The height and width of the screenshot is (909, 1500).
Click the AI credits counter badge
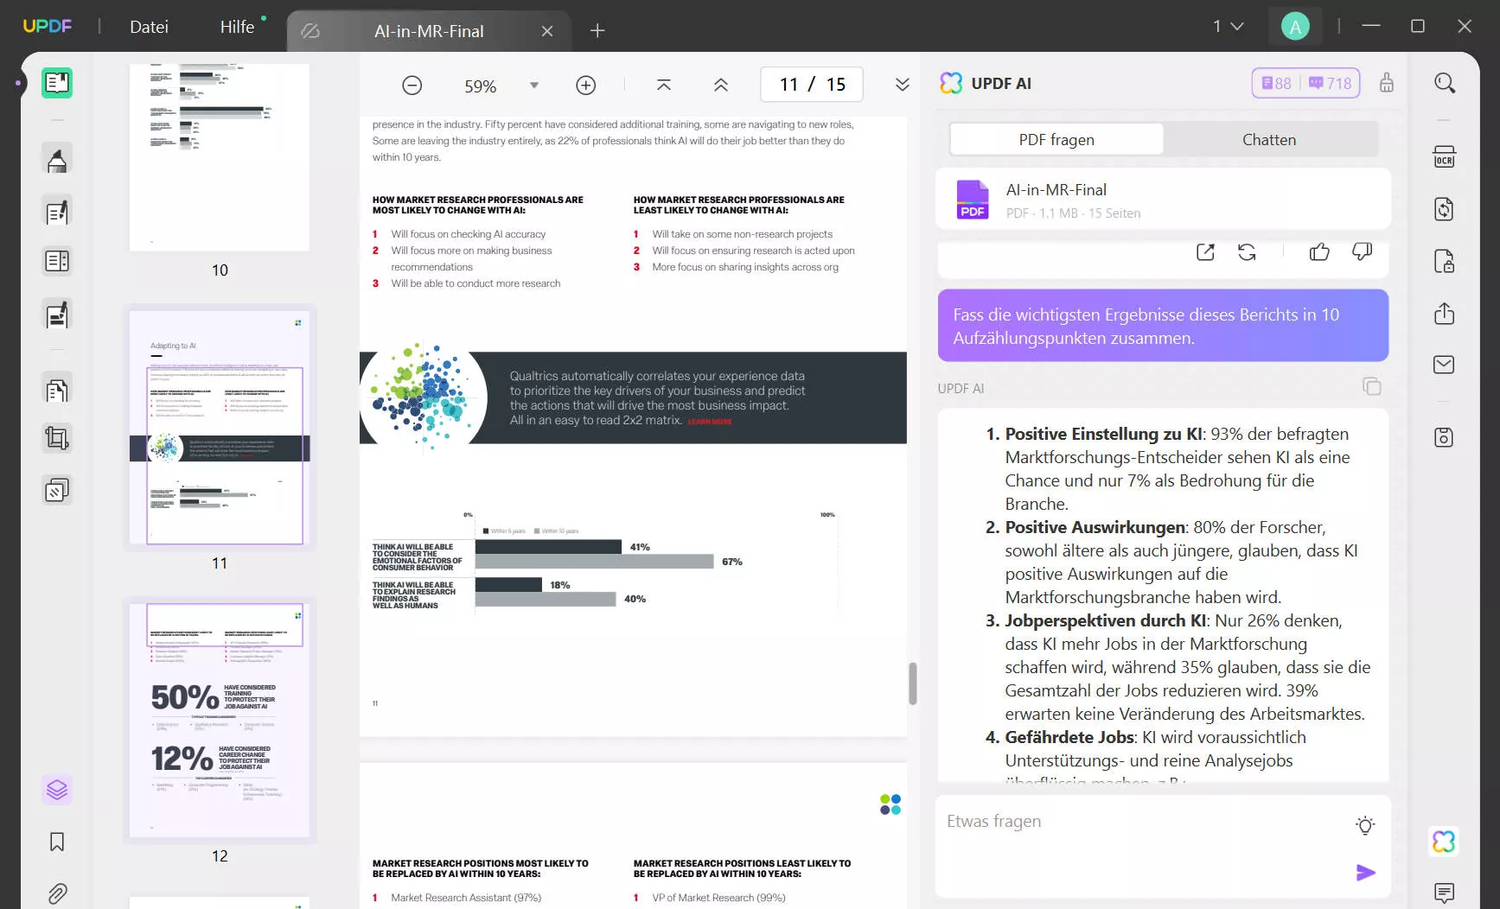1306,83
